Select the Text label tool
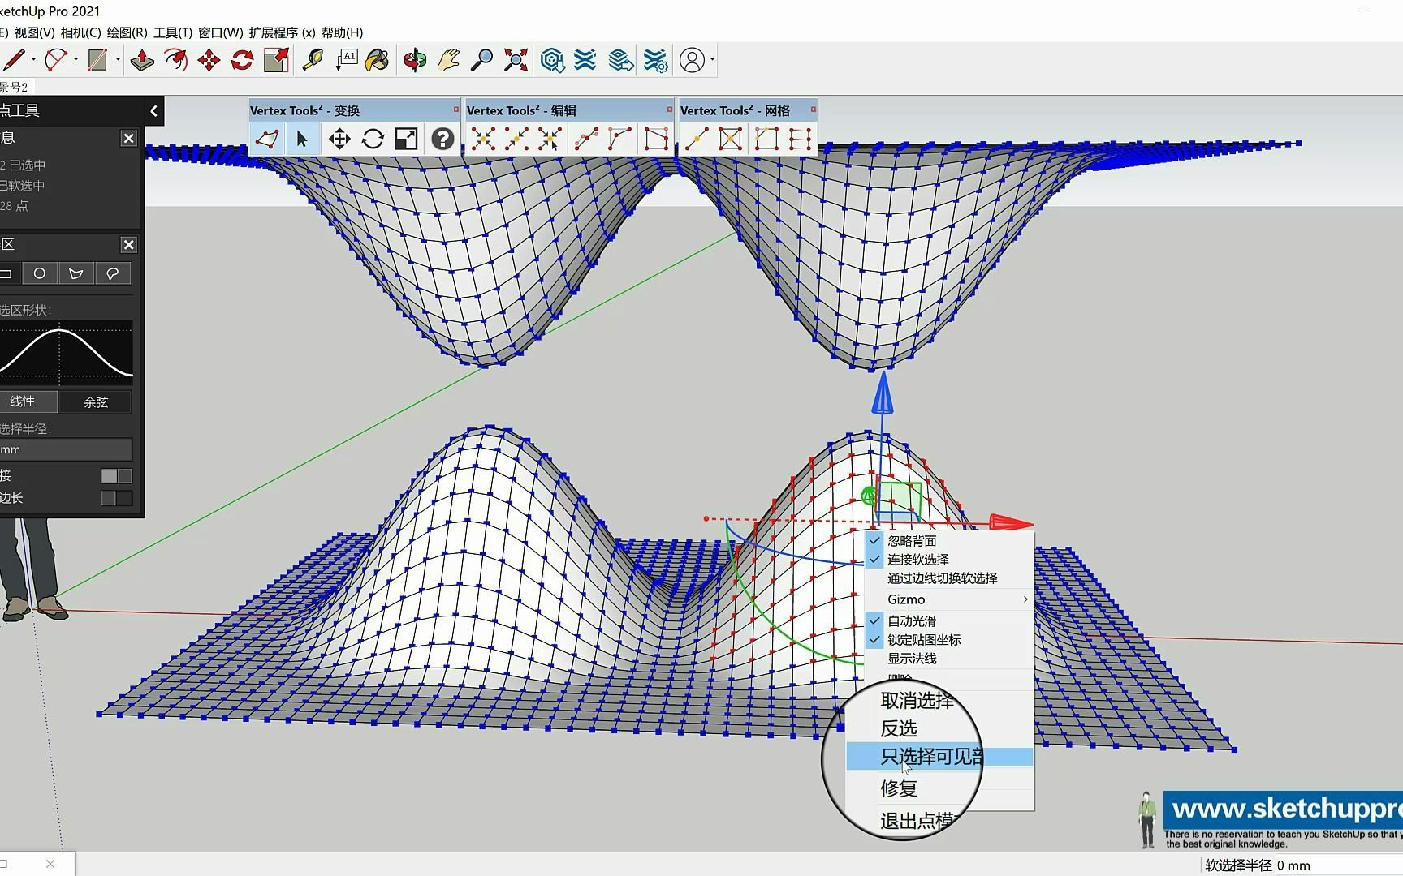 [x=346, y=60]
